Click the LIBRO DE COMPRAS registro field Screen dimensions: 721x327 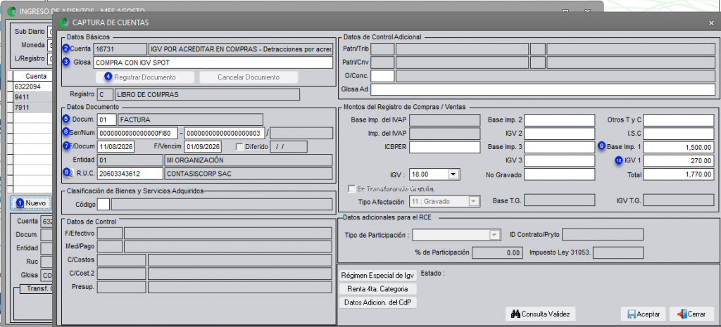tap(207, 95)
